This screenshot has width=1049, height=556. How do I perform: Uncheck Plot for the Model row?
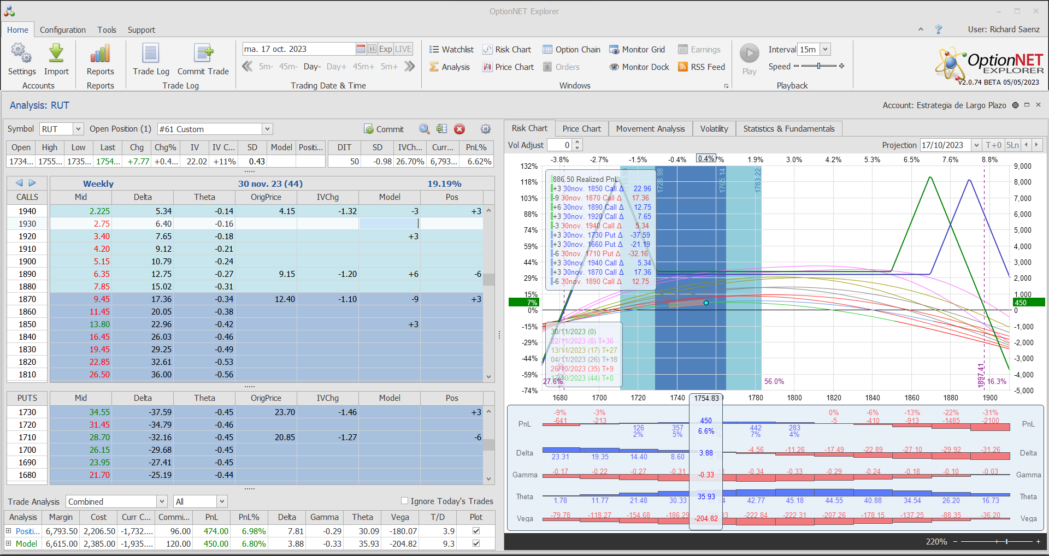[x=476, y=543]
